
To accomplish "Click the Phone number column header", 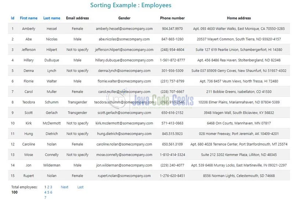I will tap(172, 18).
